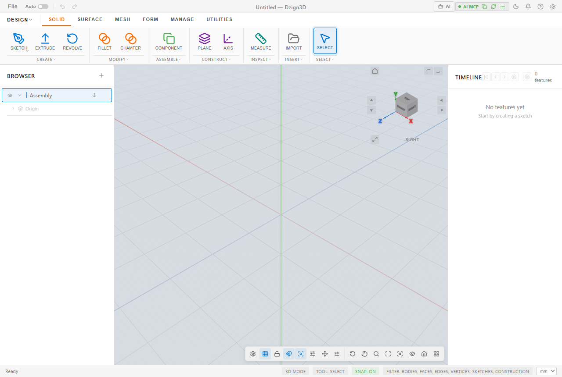
Task: Toggle SNAP: ON in status bar
Action: (x=366, y=371)
